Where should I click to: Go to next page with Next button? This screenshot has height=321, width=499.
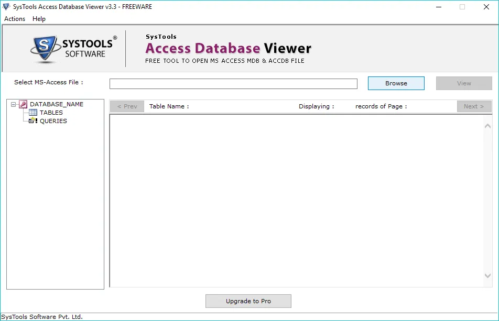[x=474, y=106]
